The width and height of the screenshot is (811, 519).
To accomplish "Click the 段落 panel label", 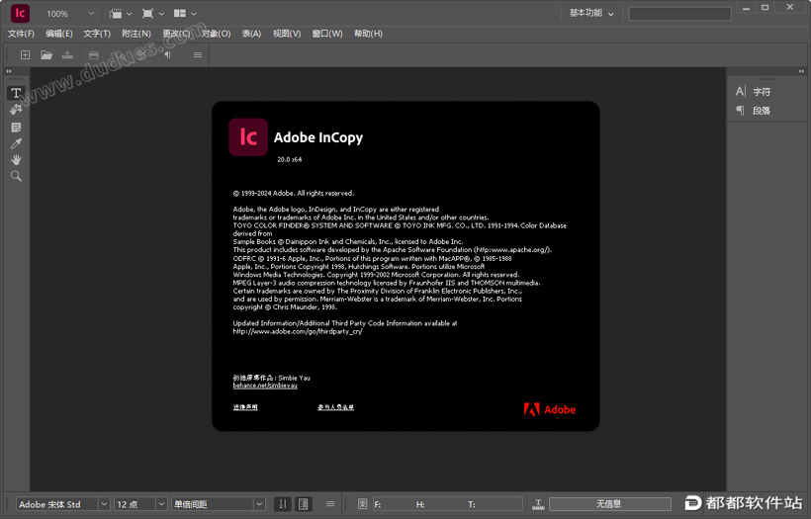I will 762,111.
